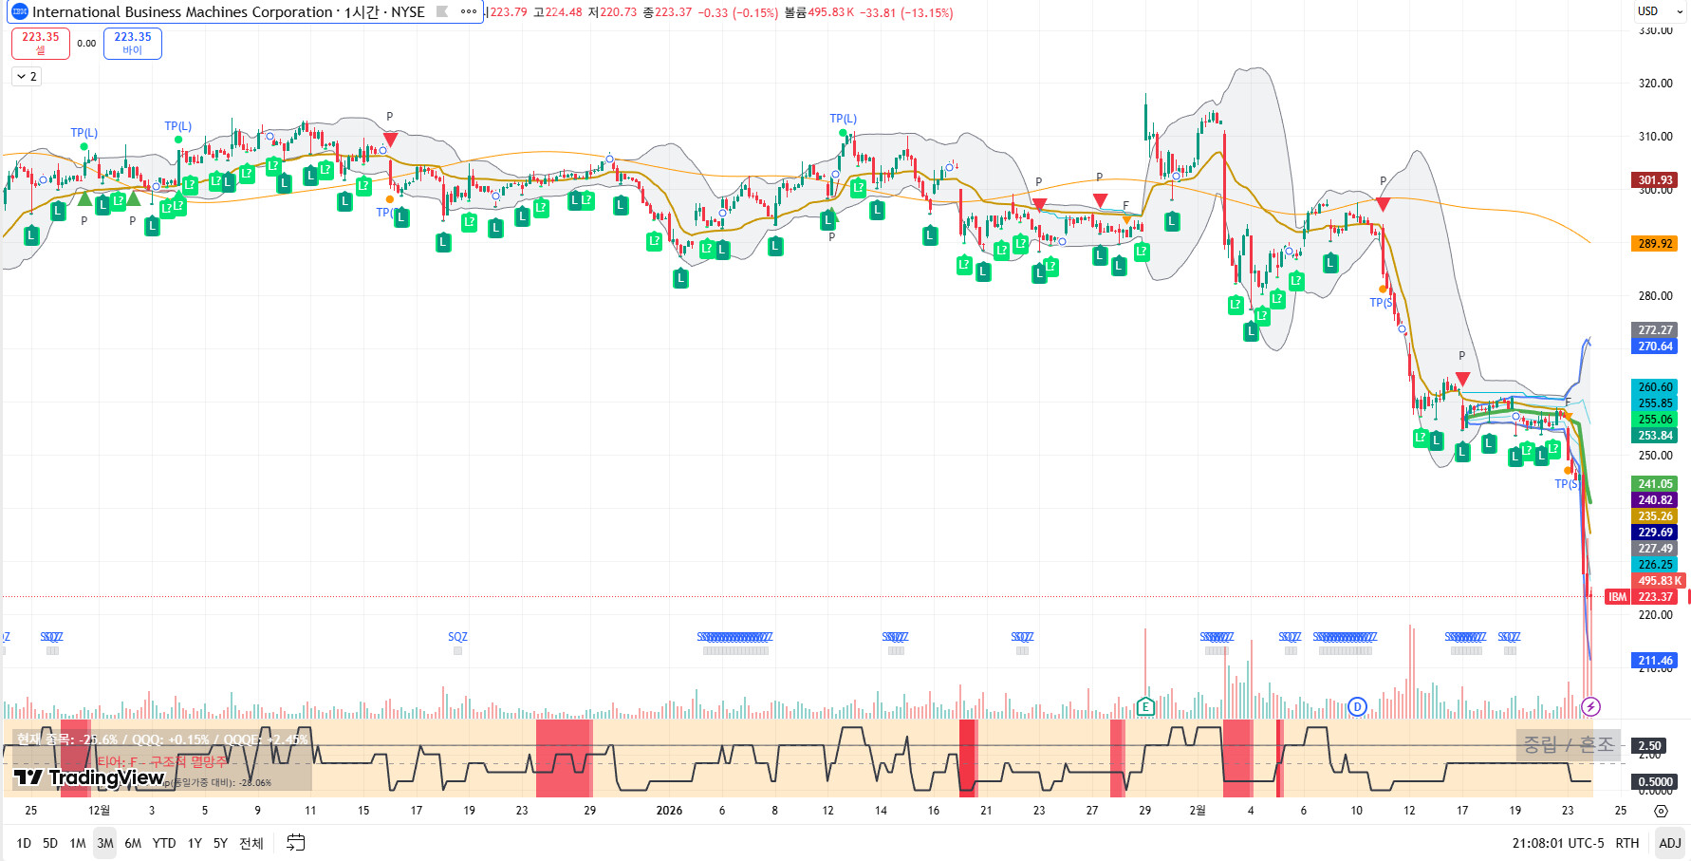
Task: Click the current price 223.37 axis label
Action: pyautogui.click(x=1656, y=597)
